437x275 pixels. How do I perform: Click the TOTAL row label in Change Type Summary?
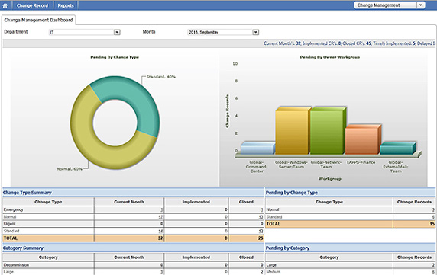(x=11, y=238)
